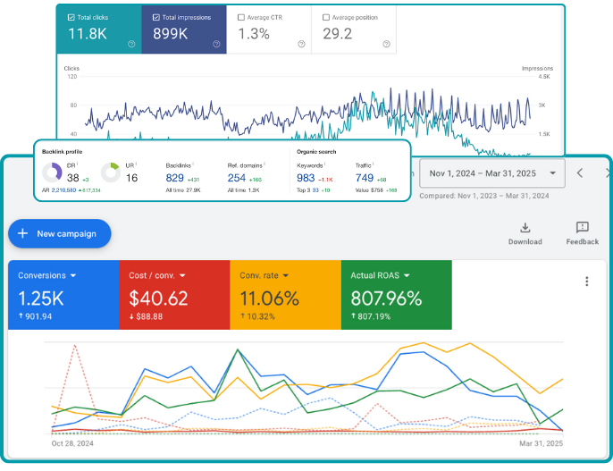
Task: Open the 983 keywords link
Action: pos(306,178)
